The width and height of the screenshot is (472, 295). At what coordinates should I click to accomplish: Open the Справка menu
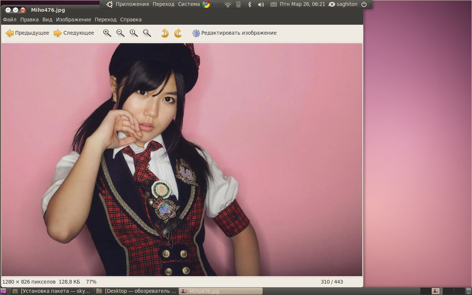pos(131,20)
